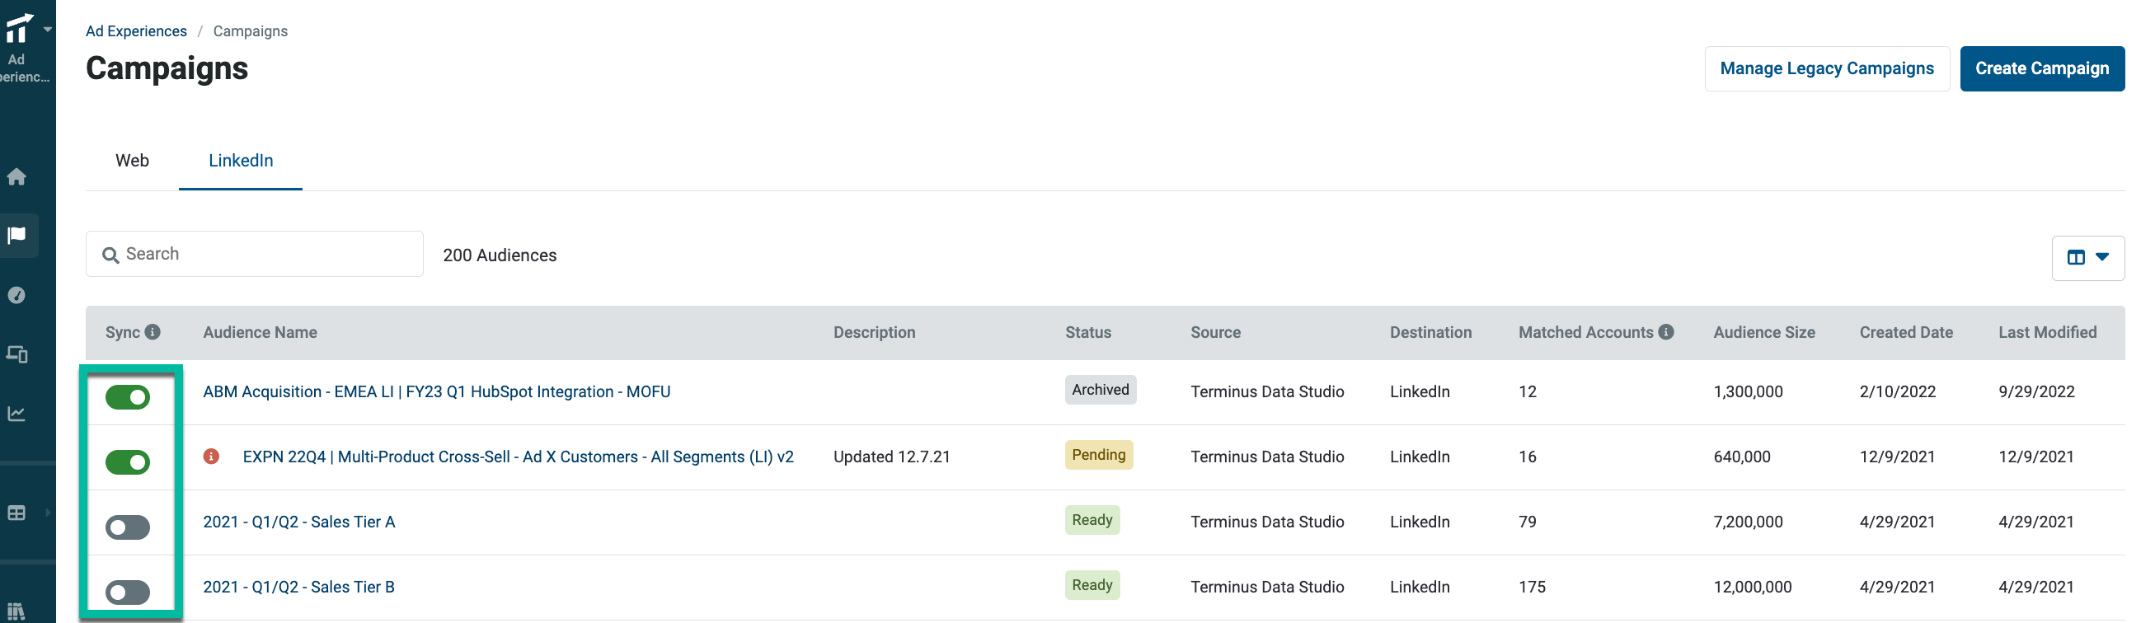This screenshot has height=623, width=2155.
Task: Click matched accounts value 175
Action: coord(1532,587)
